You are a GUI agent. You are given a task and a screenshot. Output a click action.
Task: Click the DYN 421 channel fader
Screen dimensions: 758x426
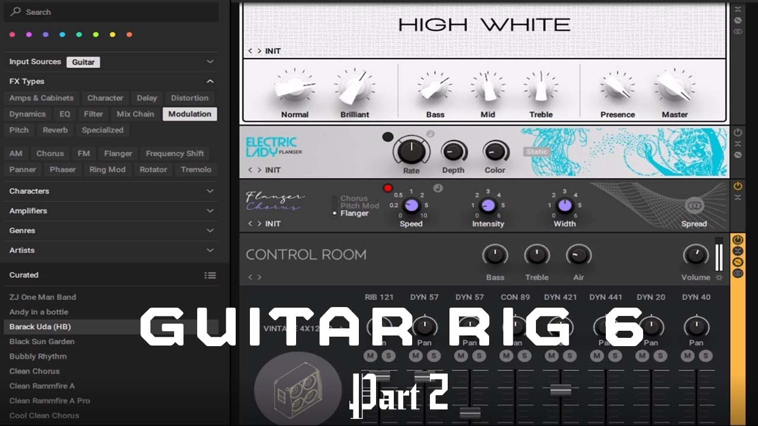[x=561, y=390]
